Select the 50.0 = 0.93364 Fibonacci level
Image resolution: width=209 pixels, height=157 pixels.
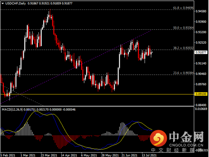point(183,28)
